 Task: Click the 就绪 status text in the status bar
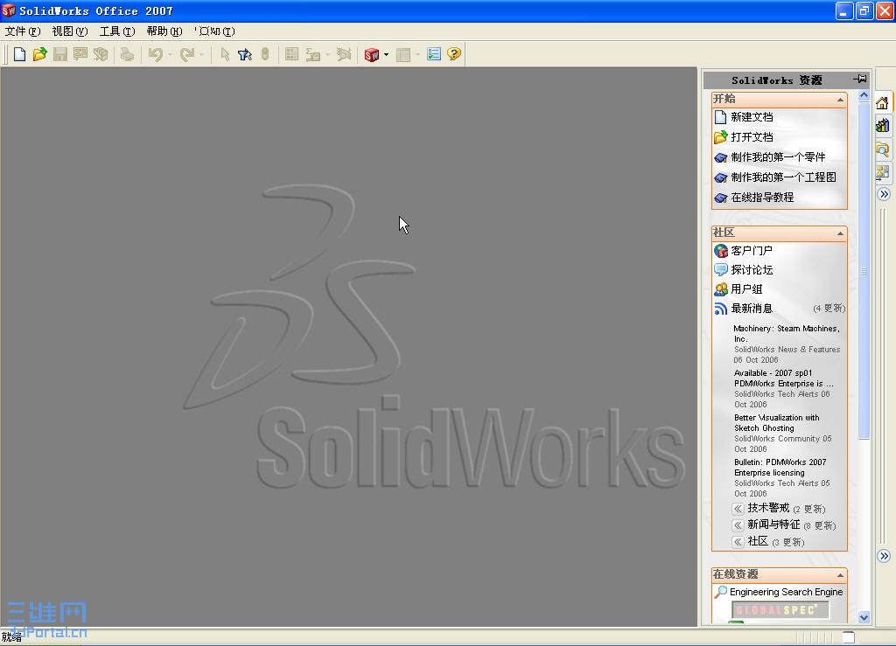[x=11, y=637]
